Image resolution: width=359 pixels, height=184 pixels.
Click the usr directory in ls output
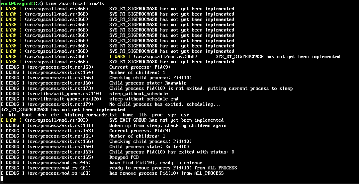click(185, 115)
